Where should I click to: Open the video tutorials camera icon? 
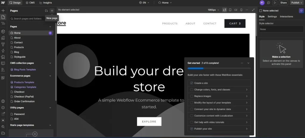(3, 133)
